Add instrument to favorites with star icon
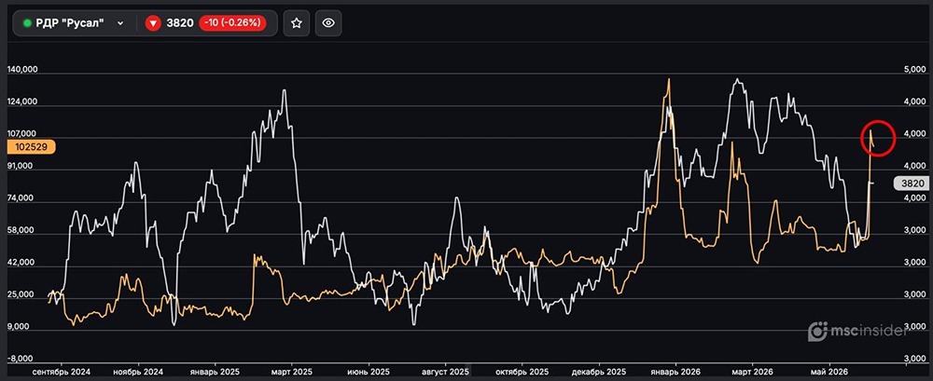This screenshot has width=933, height=381. pyautogui.click(x=297, y=23)
